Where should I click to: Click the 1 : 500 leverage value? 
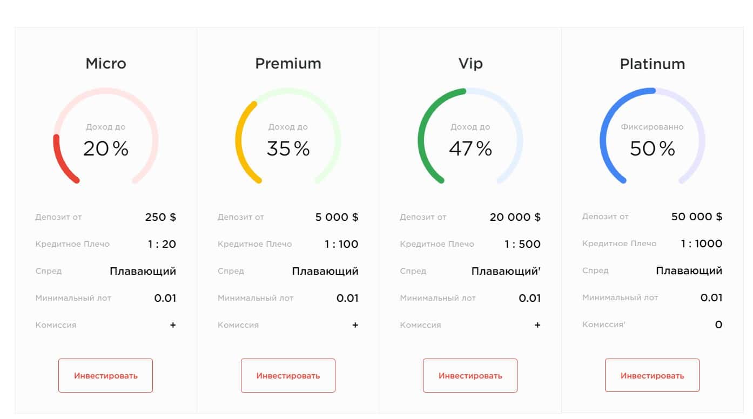point(522,244)
